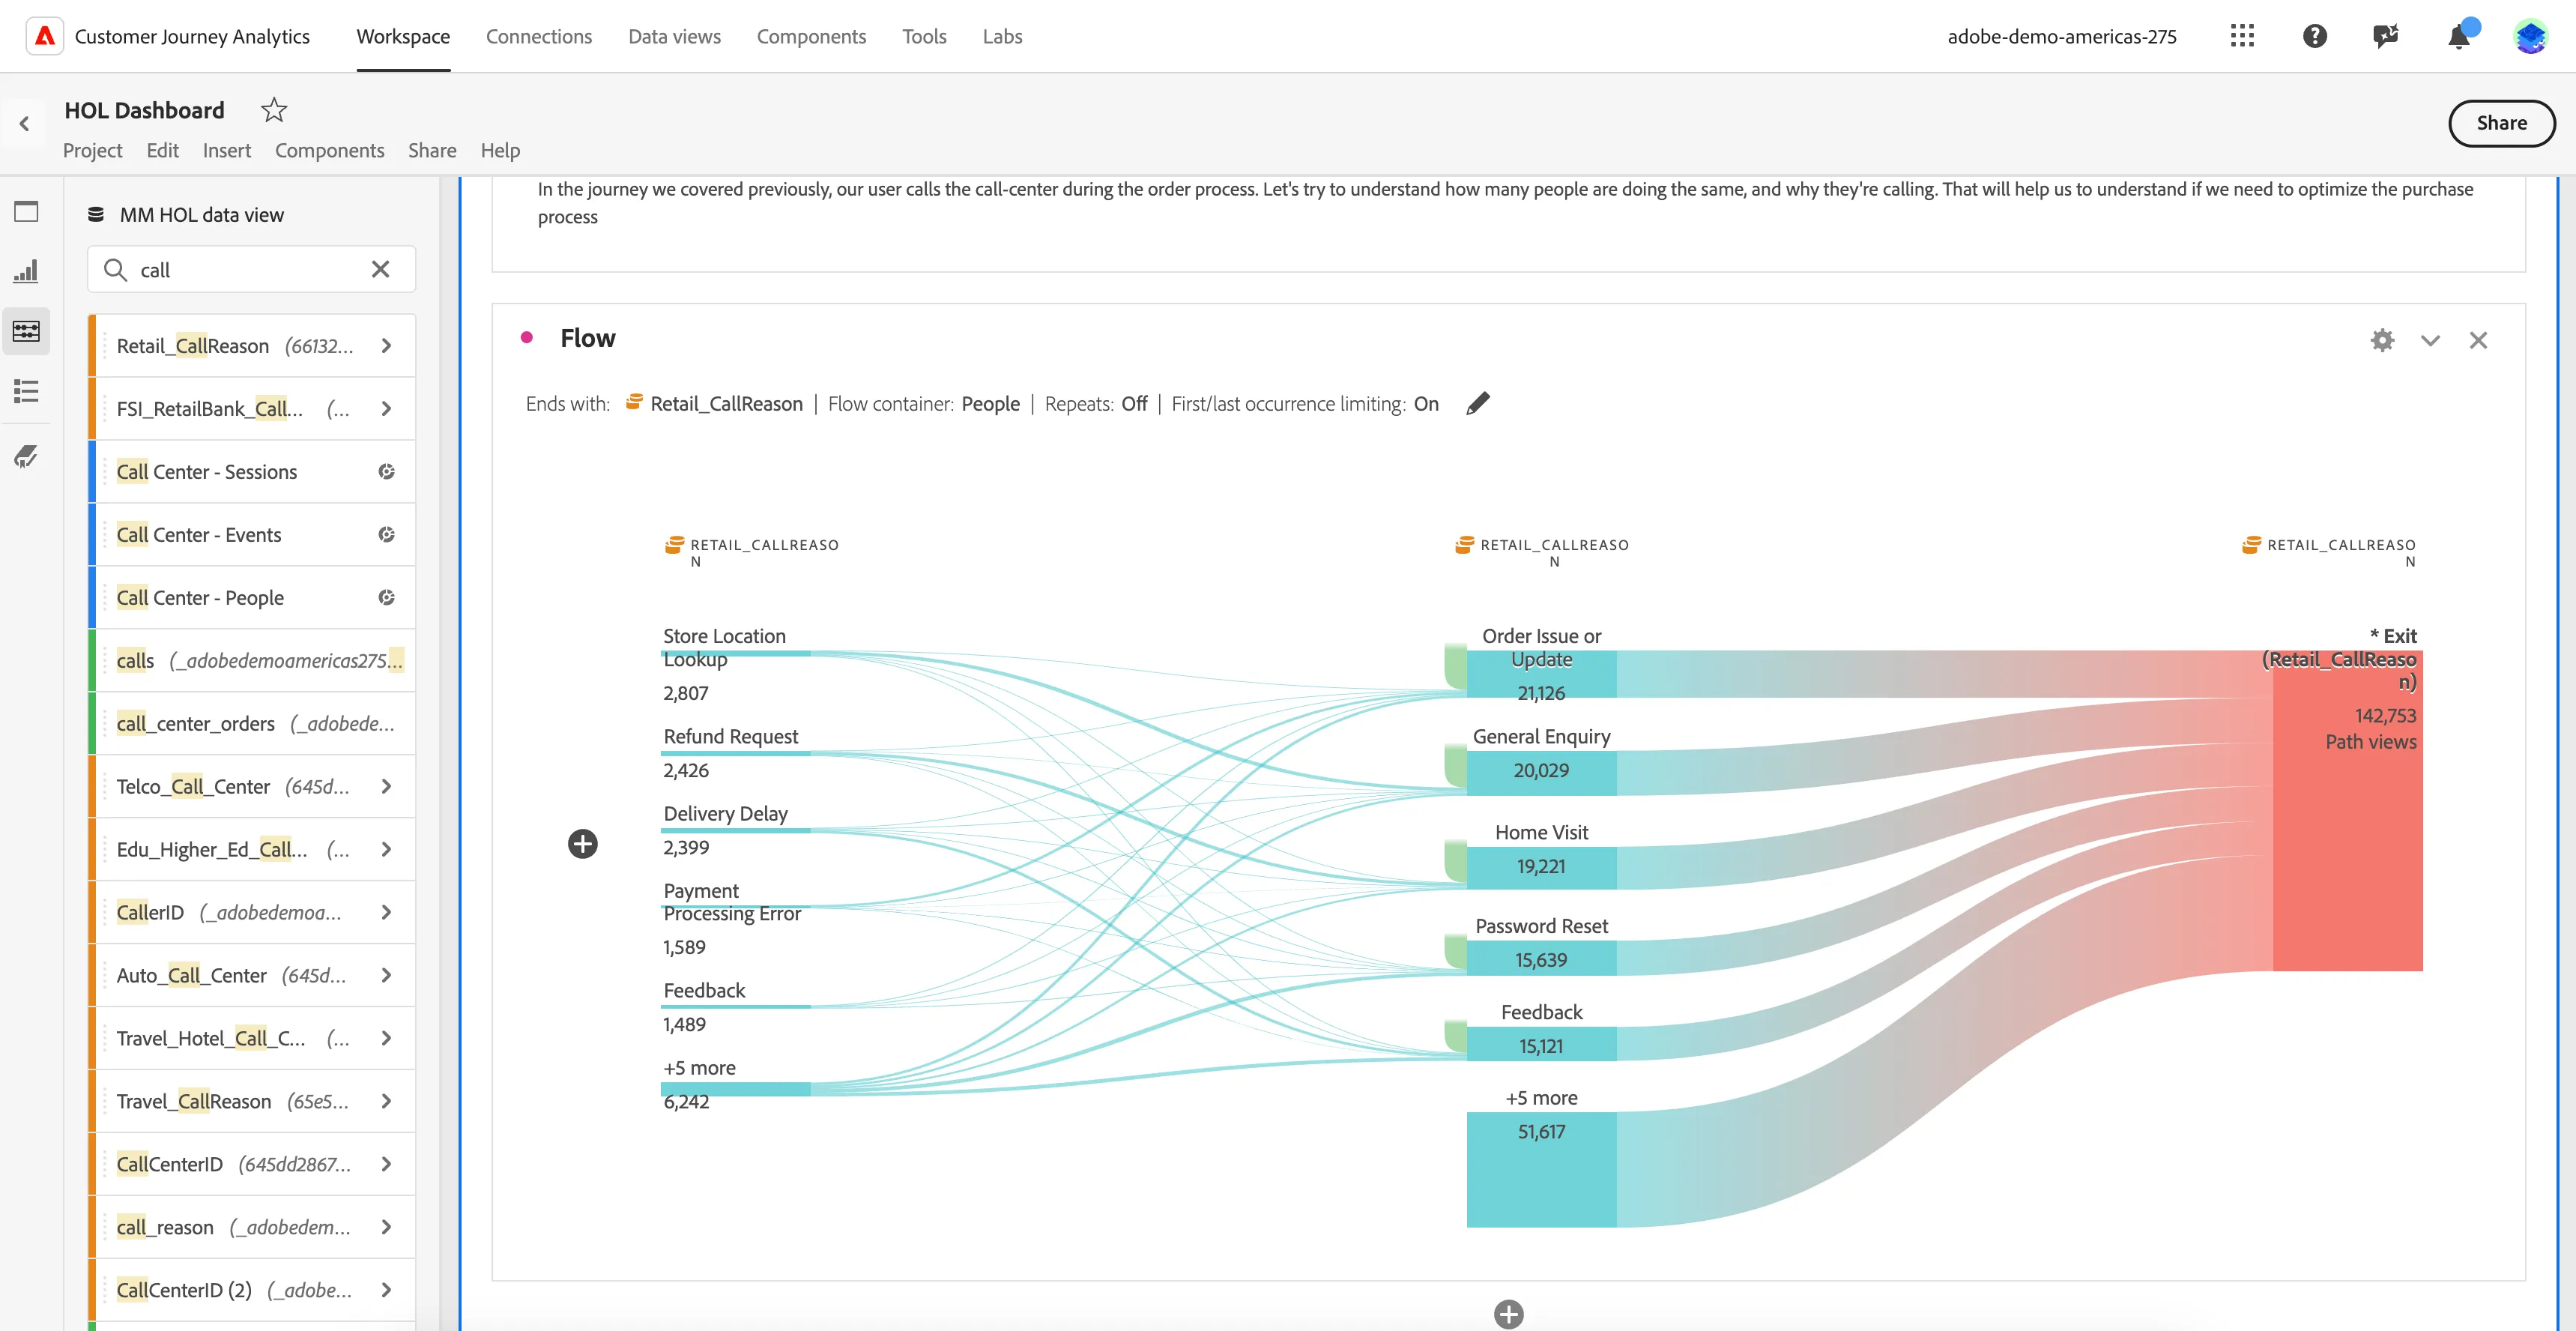Collapse the Flow visualization chevron
The width and height of the screenshot is (2576, 1331).
coord(2430,340)
